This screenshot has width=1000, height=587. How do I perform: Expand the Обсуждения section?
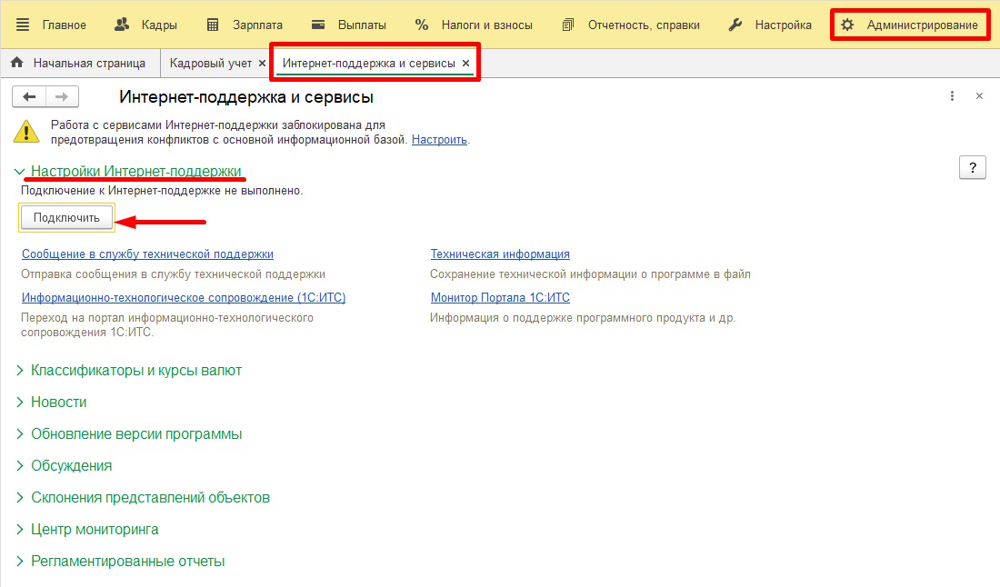[x=72, y=466]
